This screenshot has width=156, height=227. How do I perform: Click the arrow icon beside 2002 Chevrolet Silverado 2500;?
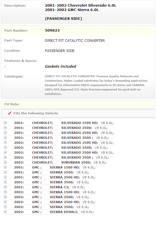5,147
